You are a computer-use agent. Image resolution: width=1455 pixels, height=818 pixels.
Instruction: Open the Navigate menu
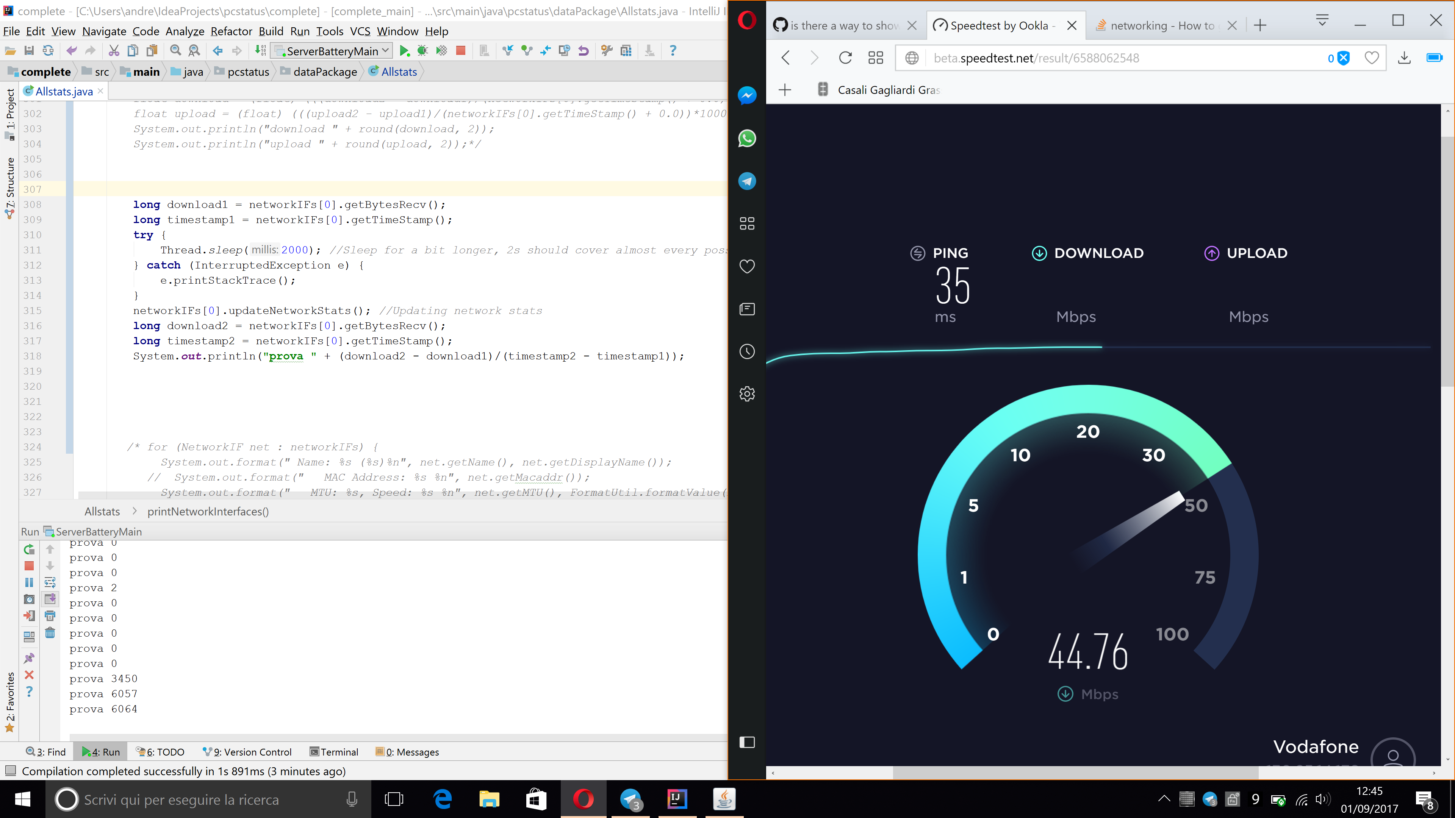104,31
